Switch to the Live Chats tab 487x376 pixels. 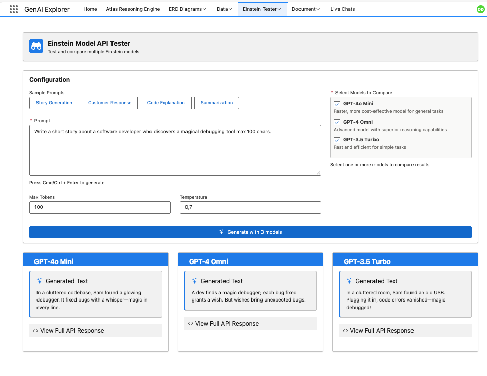coord(343,9)
